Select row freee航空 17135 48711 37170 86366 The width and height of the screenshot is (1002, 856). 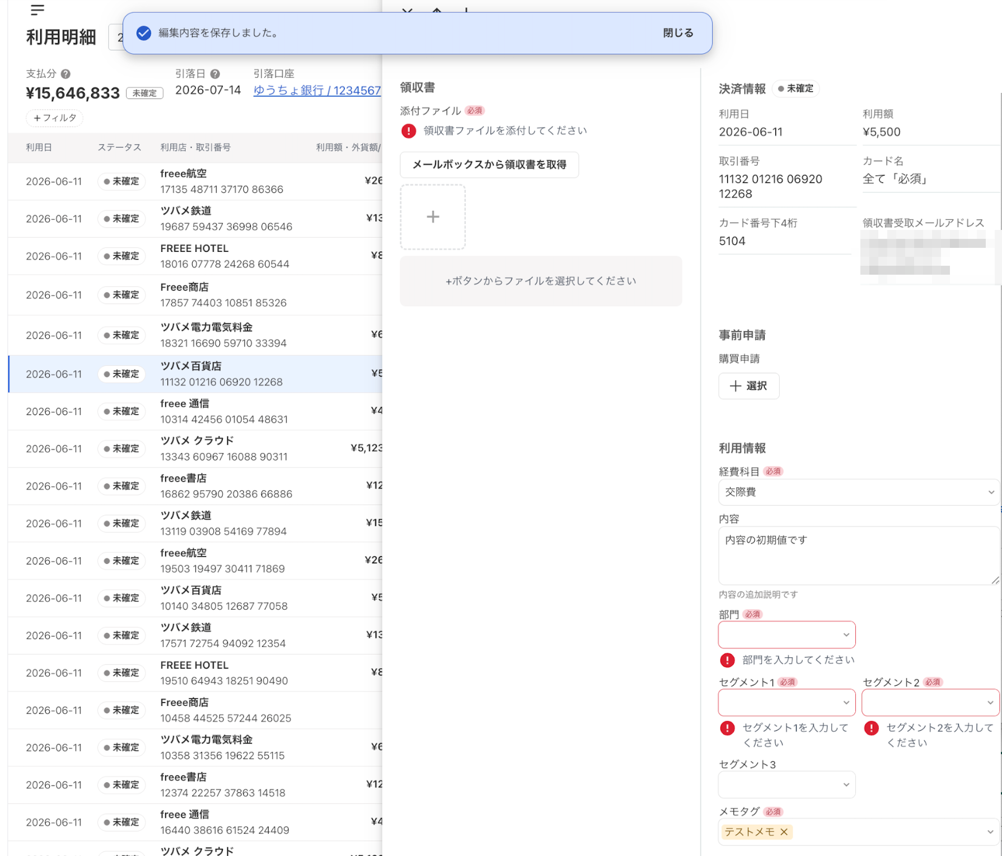pos(195,181)
